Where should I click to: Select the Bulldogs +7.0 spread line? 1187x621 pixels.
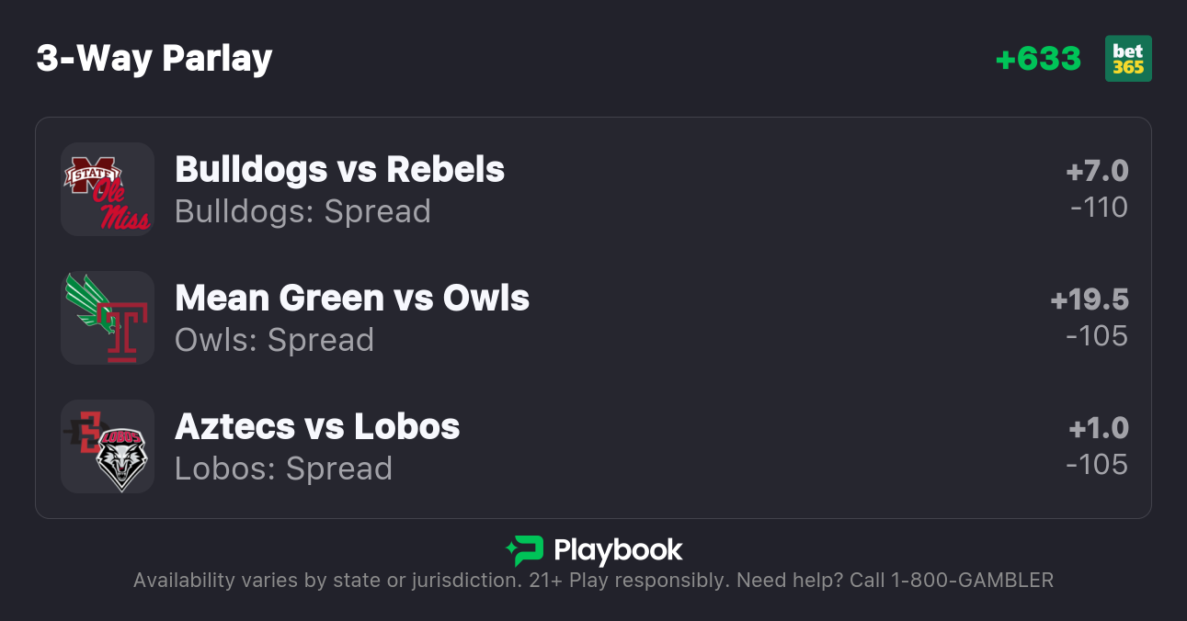[1097, 172]
